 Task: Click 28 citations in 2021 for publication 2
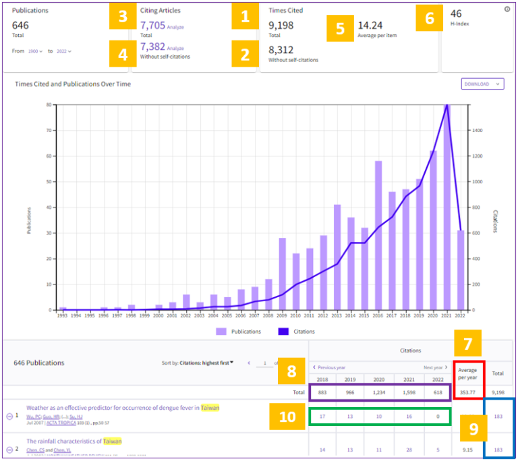409,450
